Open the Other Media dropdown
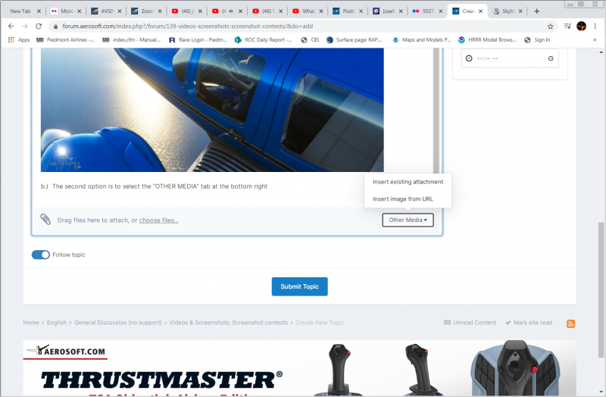 click(408, 220)
